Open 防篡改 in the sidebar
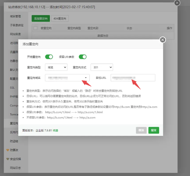 14,150
